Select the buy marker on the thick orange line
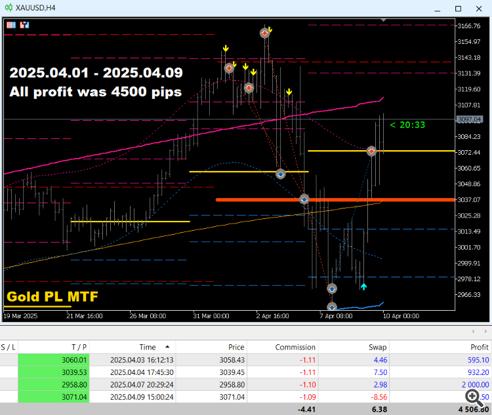This screenshot has width=492, height=415. 304,199
